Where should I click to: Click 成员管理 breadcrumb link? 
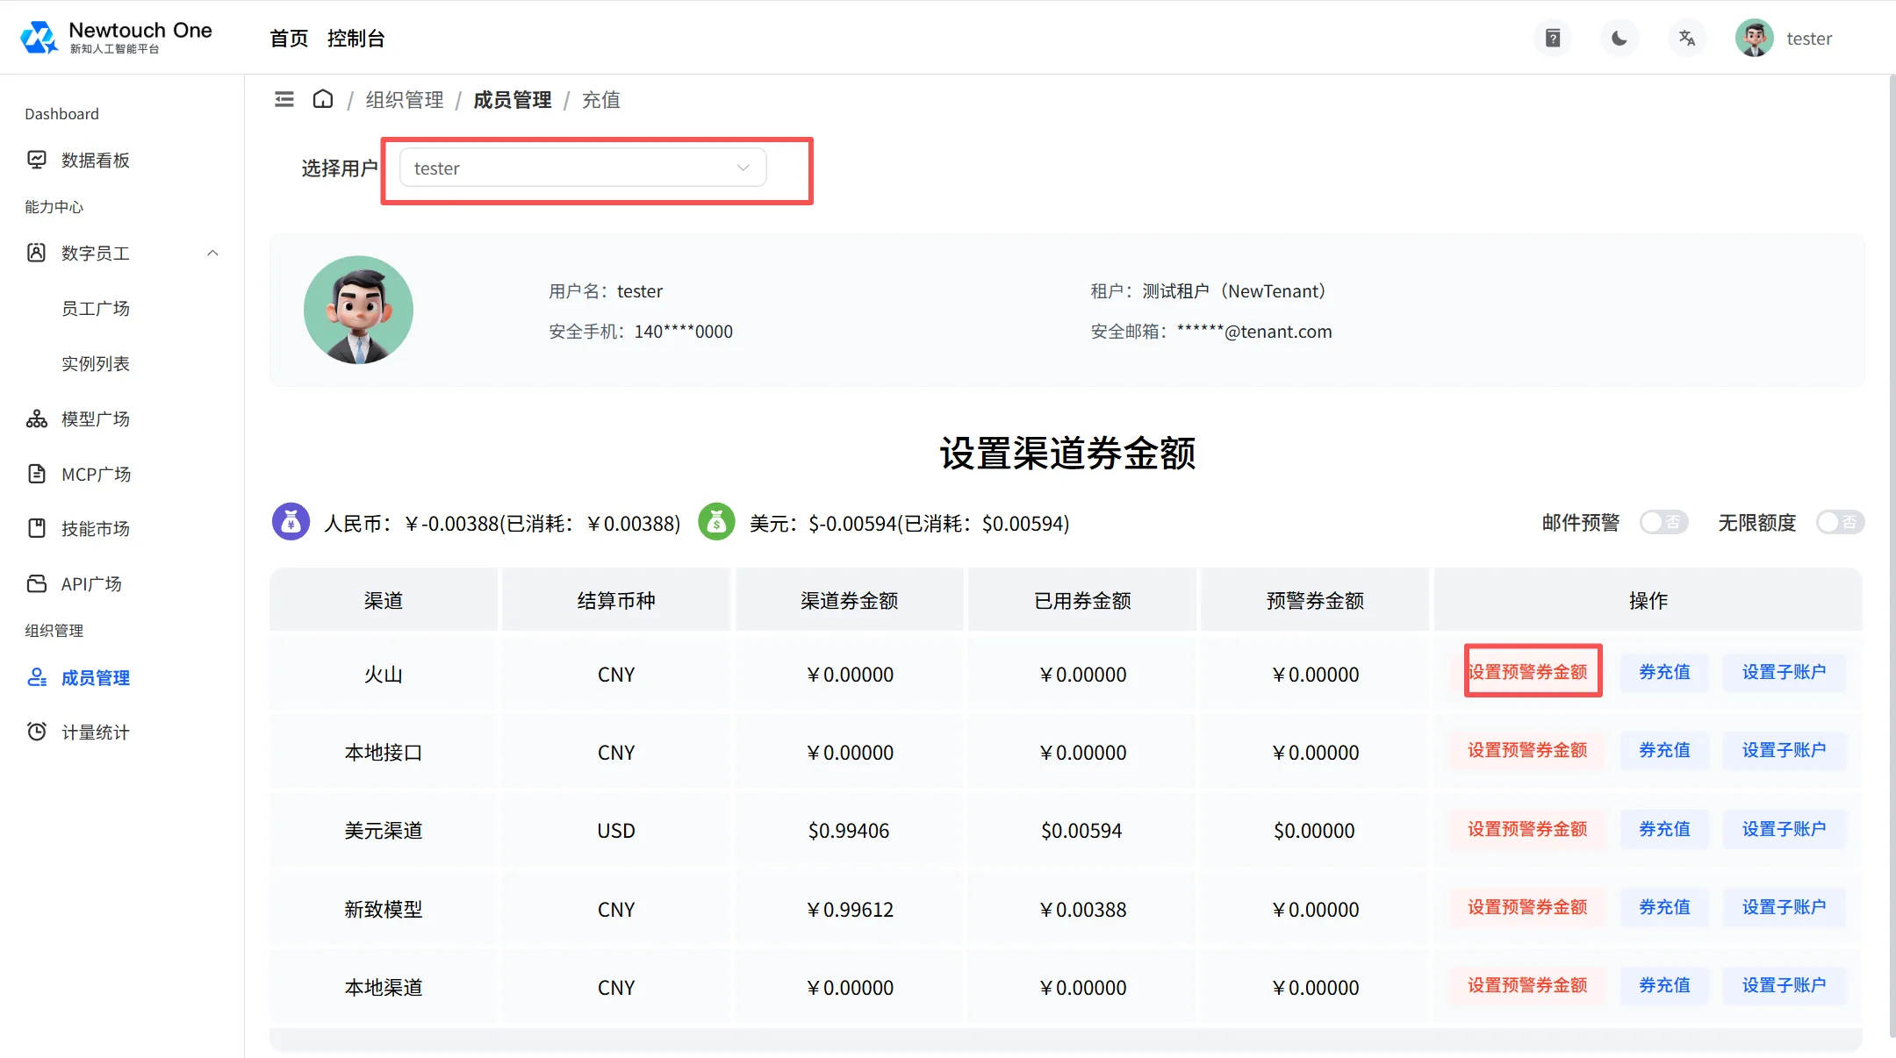pyautogui.click(x=513, y=99)
